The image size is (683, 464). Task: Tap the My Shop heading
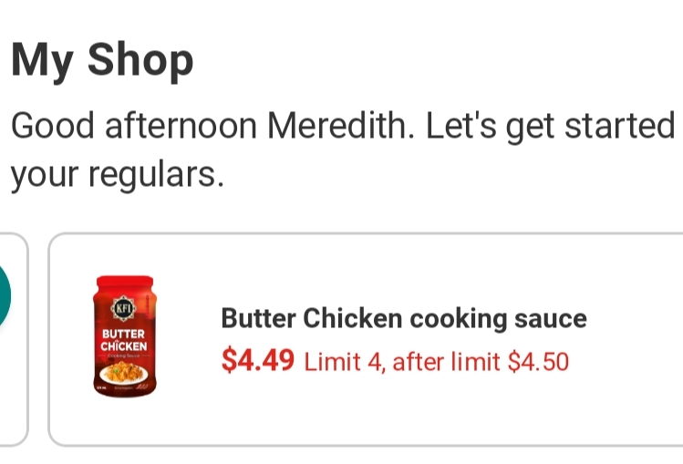click(102, 60)
